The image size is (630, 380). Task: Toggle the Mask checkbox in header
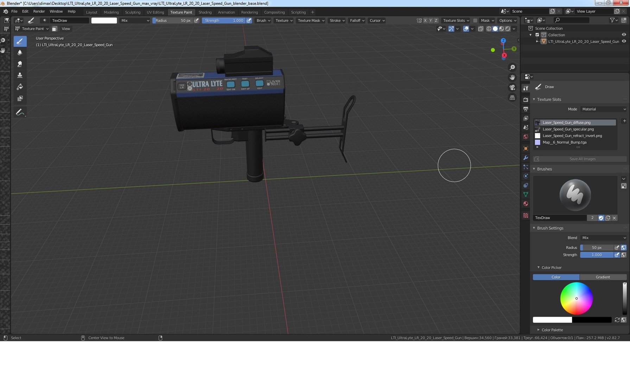[x=475, y=20]
